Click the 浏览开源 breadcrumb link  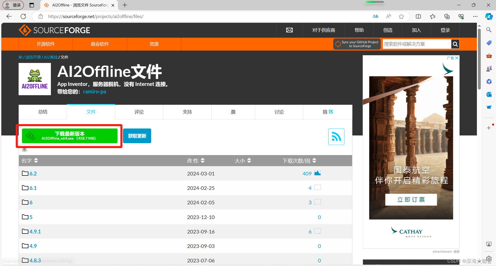coord(33,57)
